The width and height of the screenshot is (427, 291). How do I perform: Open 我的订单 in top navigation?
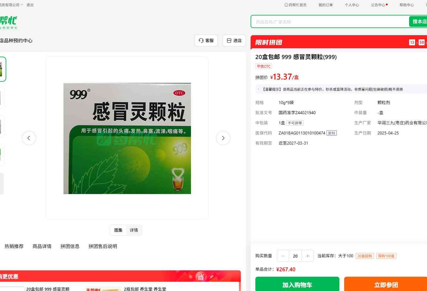(325, 5)
